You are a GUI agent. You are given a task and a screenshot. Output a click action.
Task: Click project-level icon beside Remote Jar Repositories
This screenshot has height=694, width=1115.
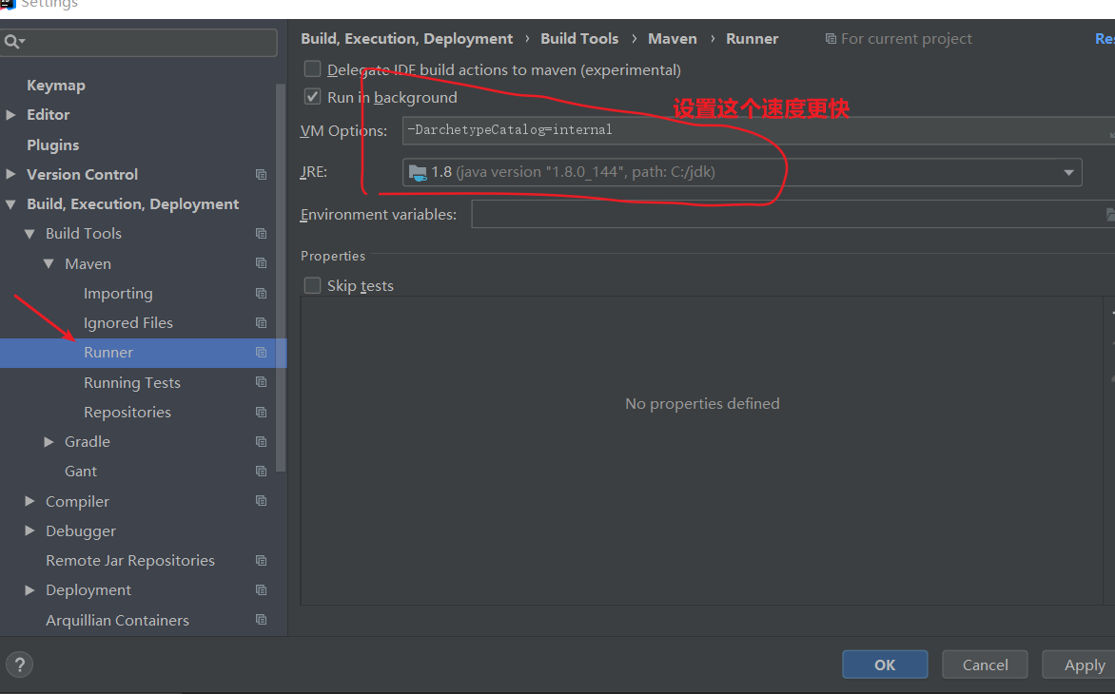[x=261, y=561]
